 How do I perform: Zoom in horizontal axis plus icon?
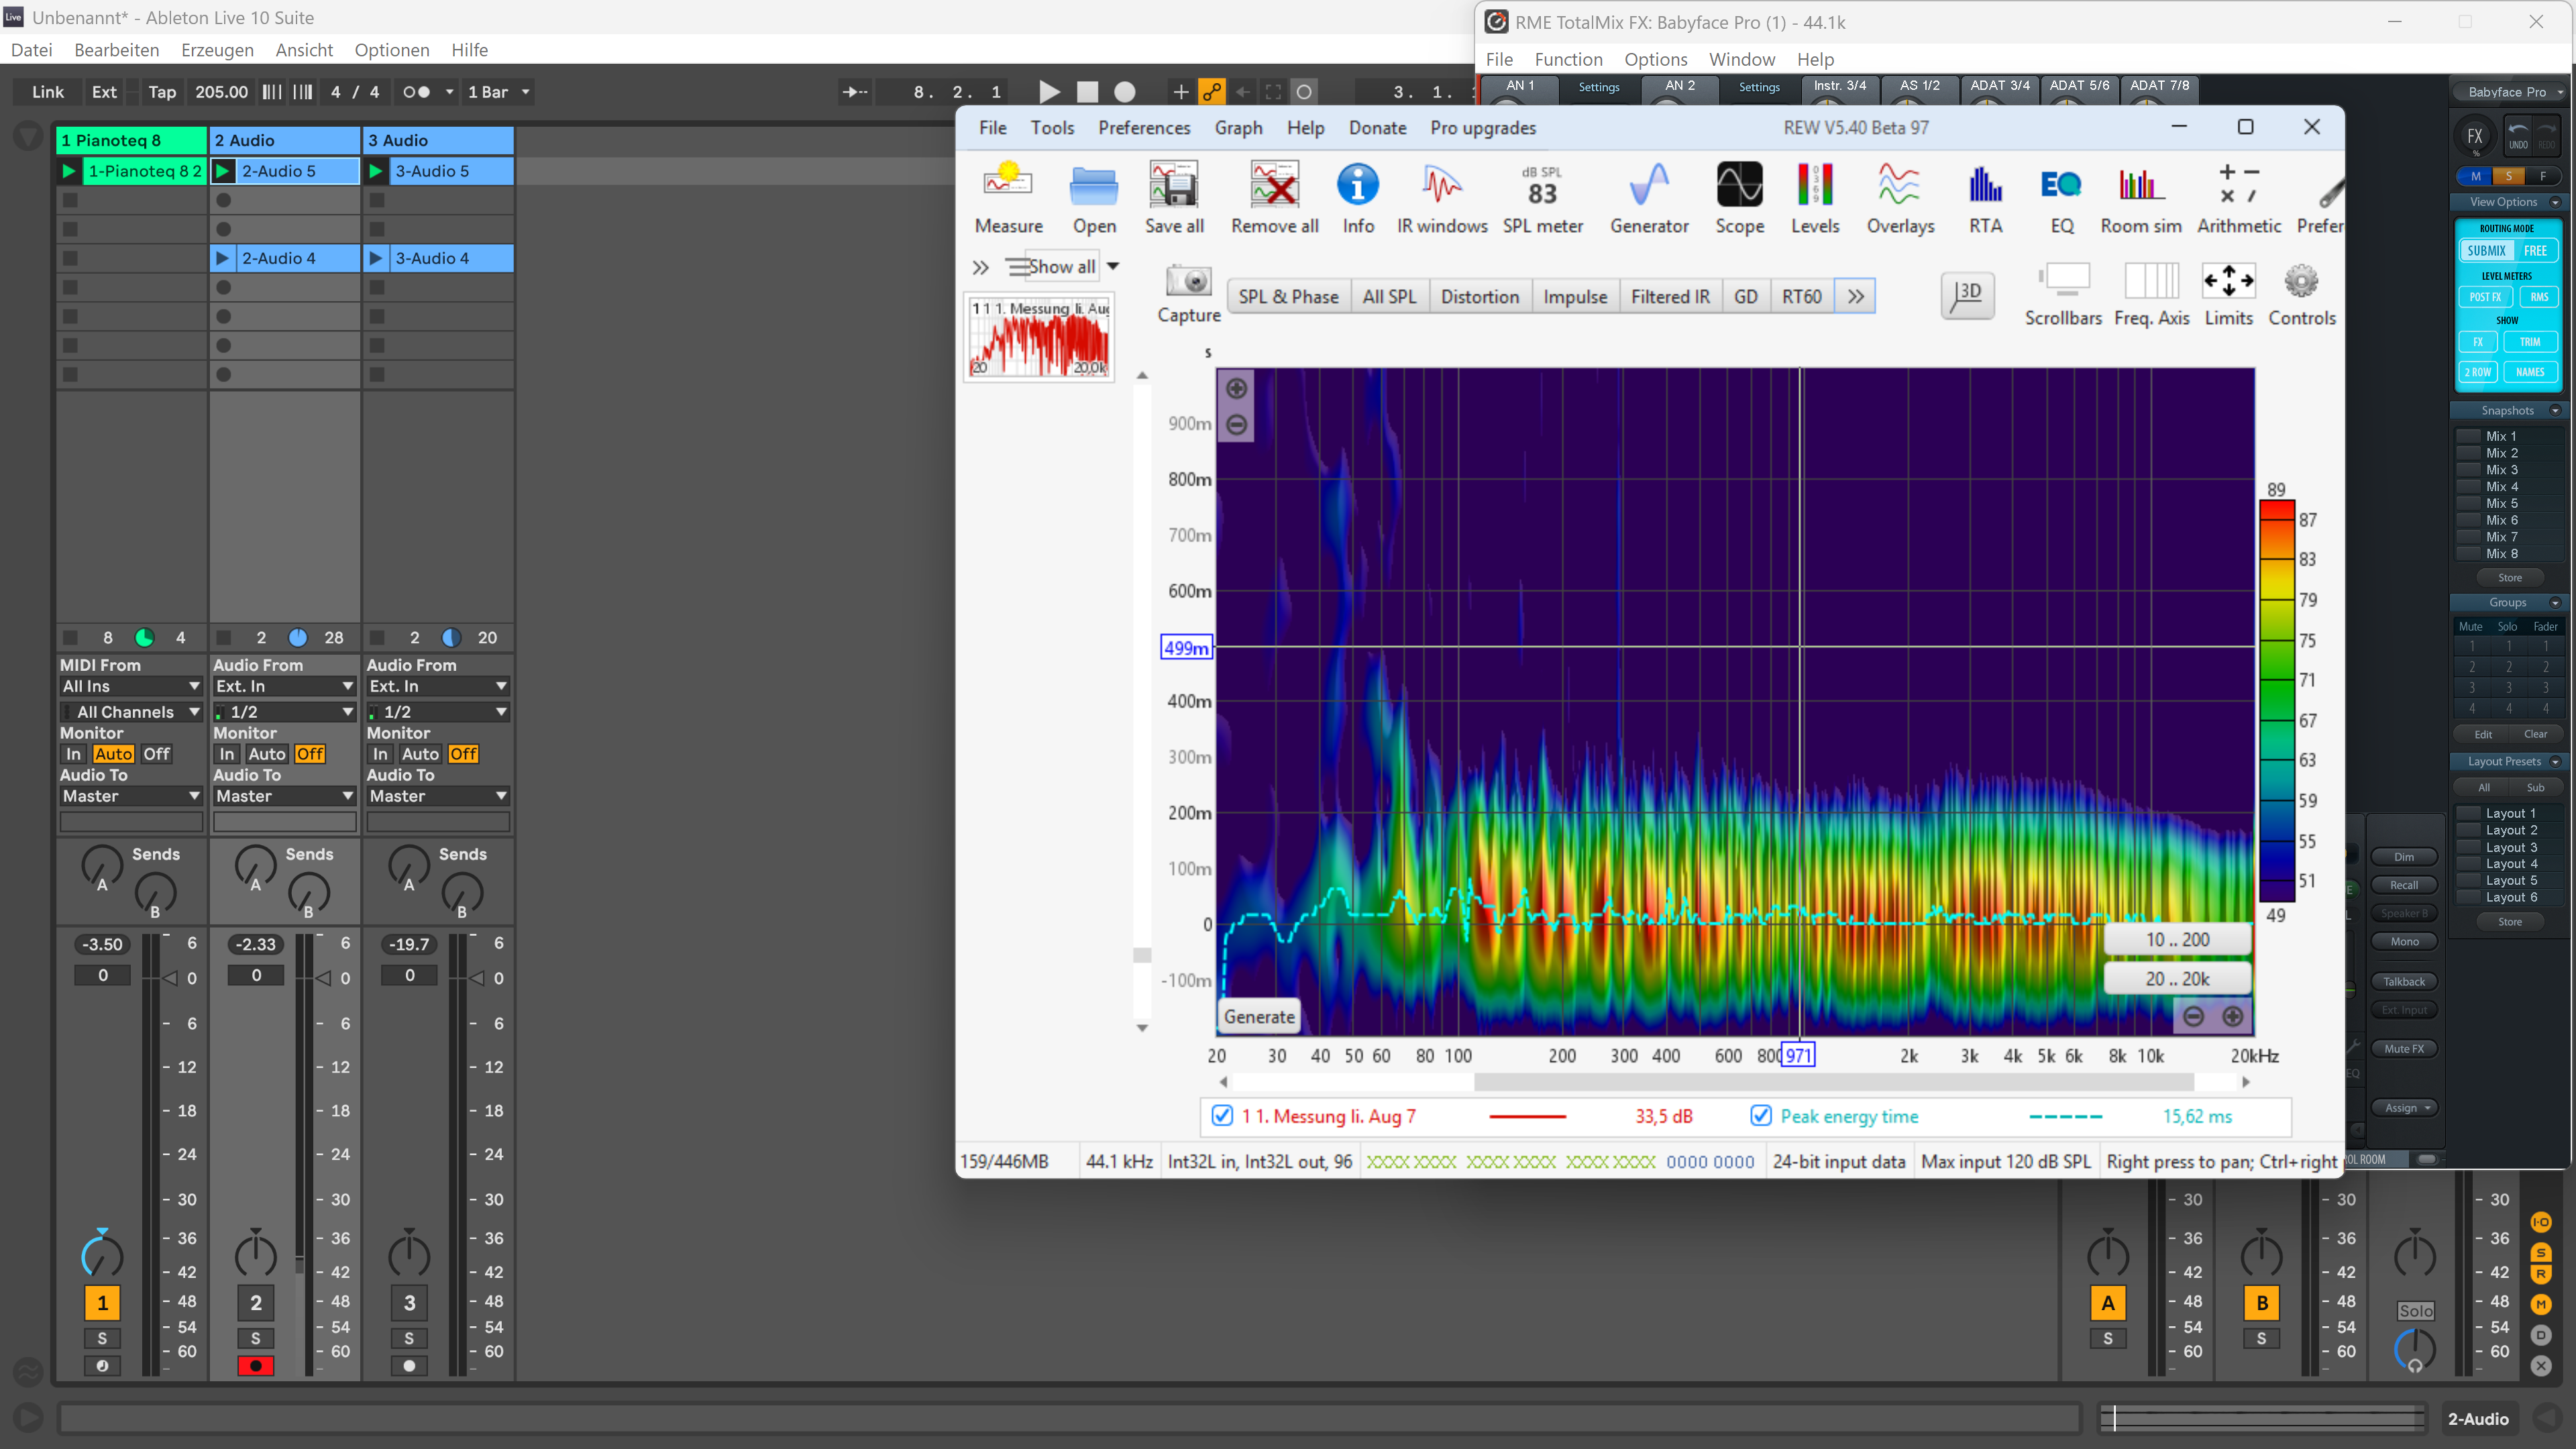click(2232, 1016)
